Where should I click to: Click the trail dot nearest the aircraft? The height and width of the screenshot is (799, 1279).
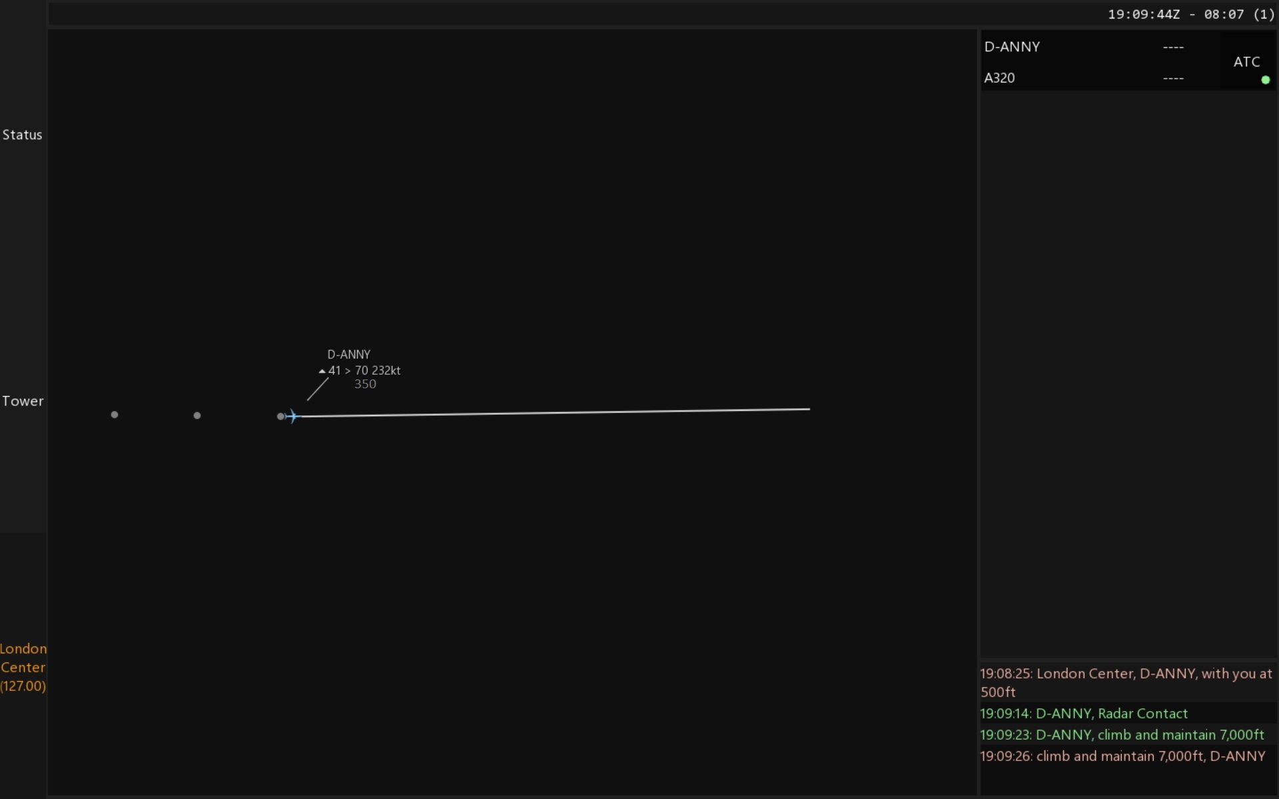tap(280, 416)
